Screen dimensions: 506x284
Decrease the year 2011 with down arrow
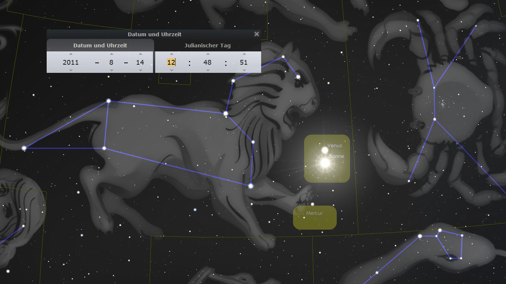[71, 70]
